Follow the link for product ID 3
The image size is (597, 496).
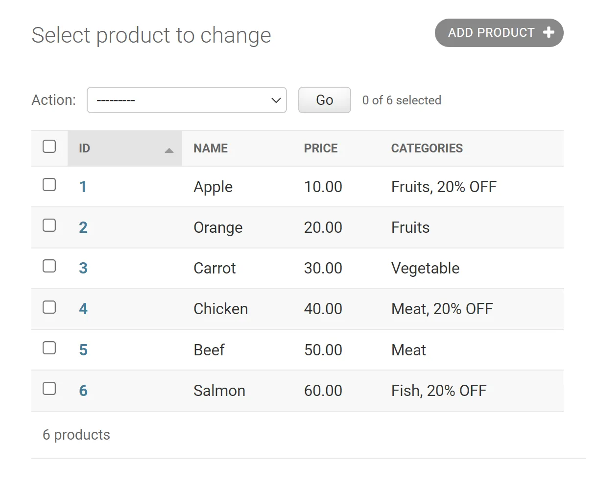coord(83,268)
